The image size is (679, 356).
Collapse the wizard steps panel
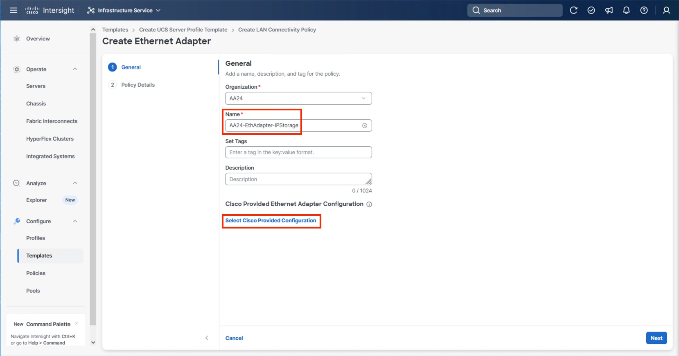click(x=207, y=338)
